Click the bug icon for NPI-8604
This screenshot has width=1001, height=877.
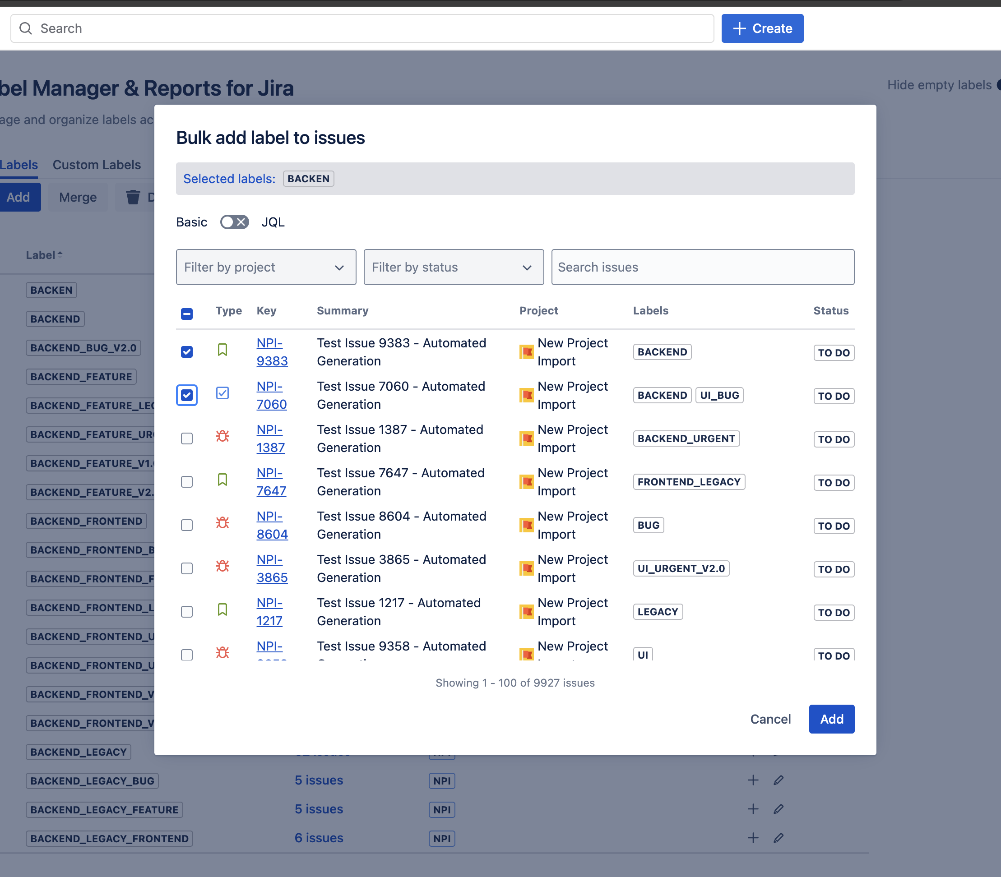pyautogui.click(x=222, y=523)
